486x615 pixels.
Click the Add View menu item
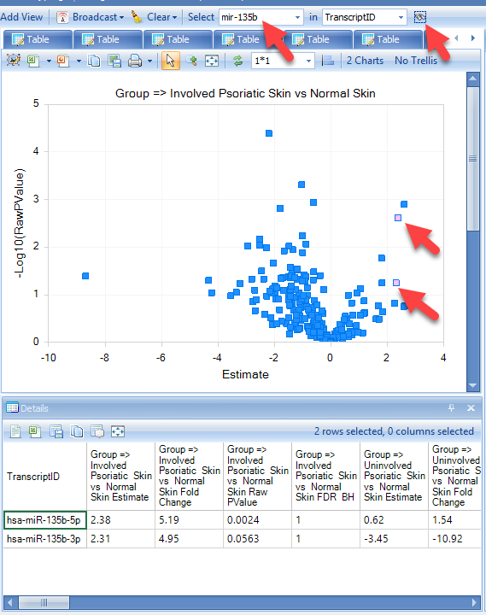(x=21, y=17)
